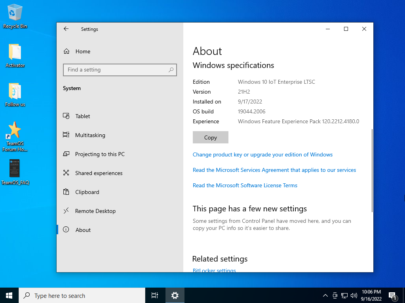Open the taskbar clock and date

tap(371, 295)
